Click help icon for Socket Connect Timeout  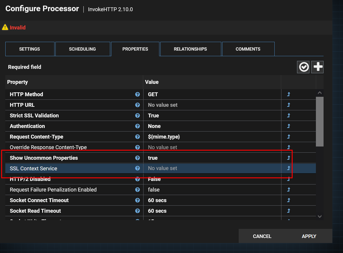[x=137, y=200]
